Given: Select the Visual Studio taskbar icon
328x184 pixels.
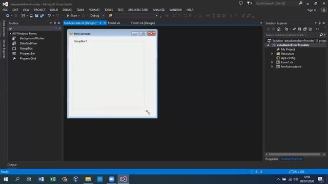Looking at the screenshot, I should click(x=123, y=179).
